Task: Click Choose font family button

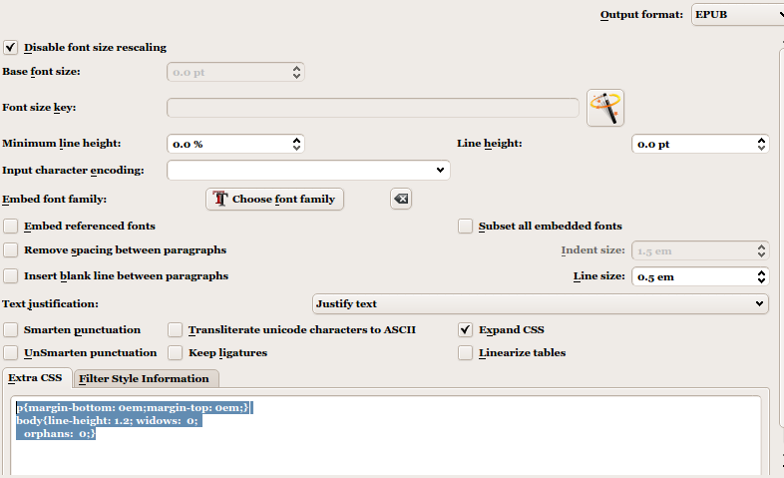Action: coord(274,199)
